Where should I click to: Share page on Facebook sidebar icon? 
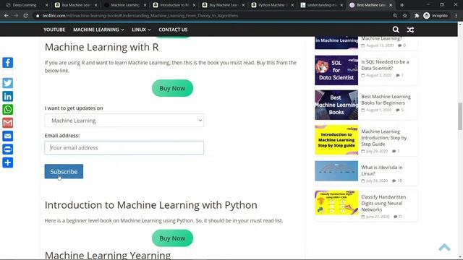coord(8,63)
